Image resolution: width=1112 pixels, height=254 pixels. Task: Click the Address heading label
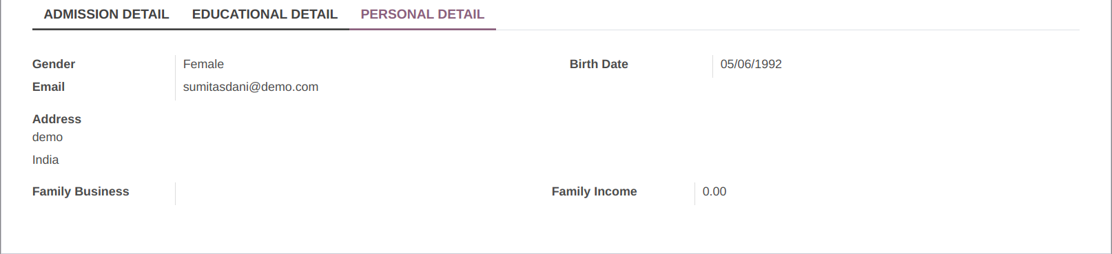[x=56, y=119]
